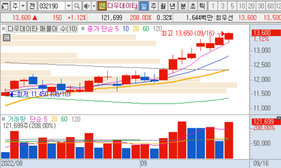Click the 전 button
This screenshot has height=168, width=281.
point(32,6)
